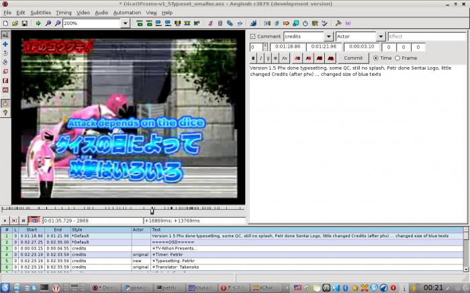Open the credits style dropdown arrow

pos(328,36)
